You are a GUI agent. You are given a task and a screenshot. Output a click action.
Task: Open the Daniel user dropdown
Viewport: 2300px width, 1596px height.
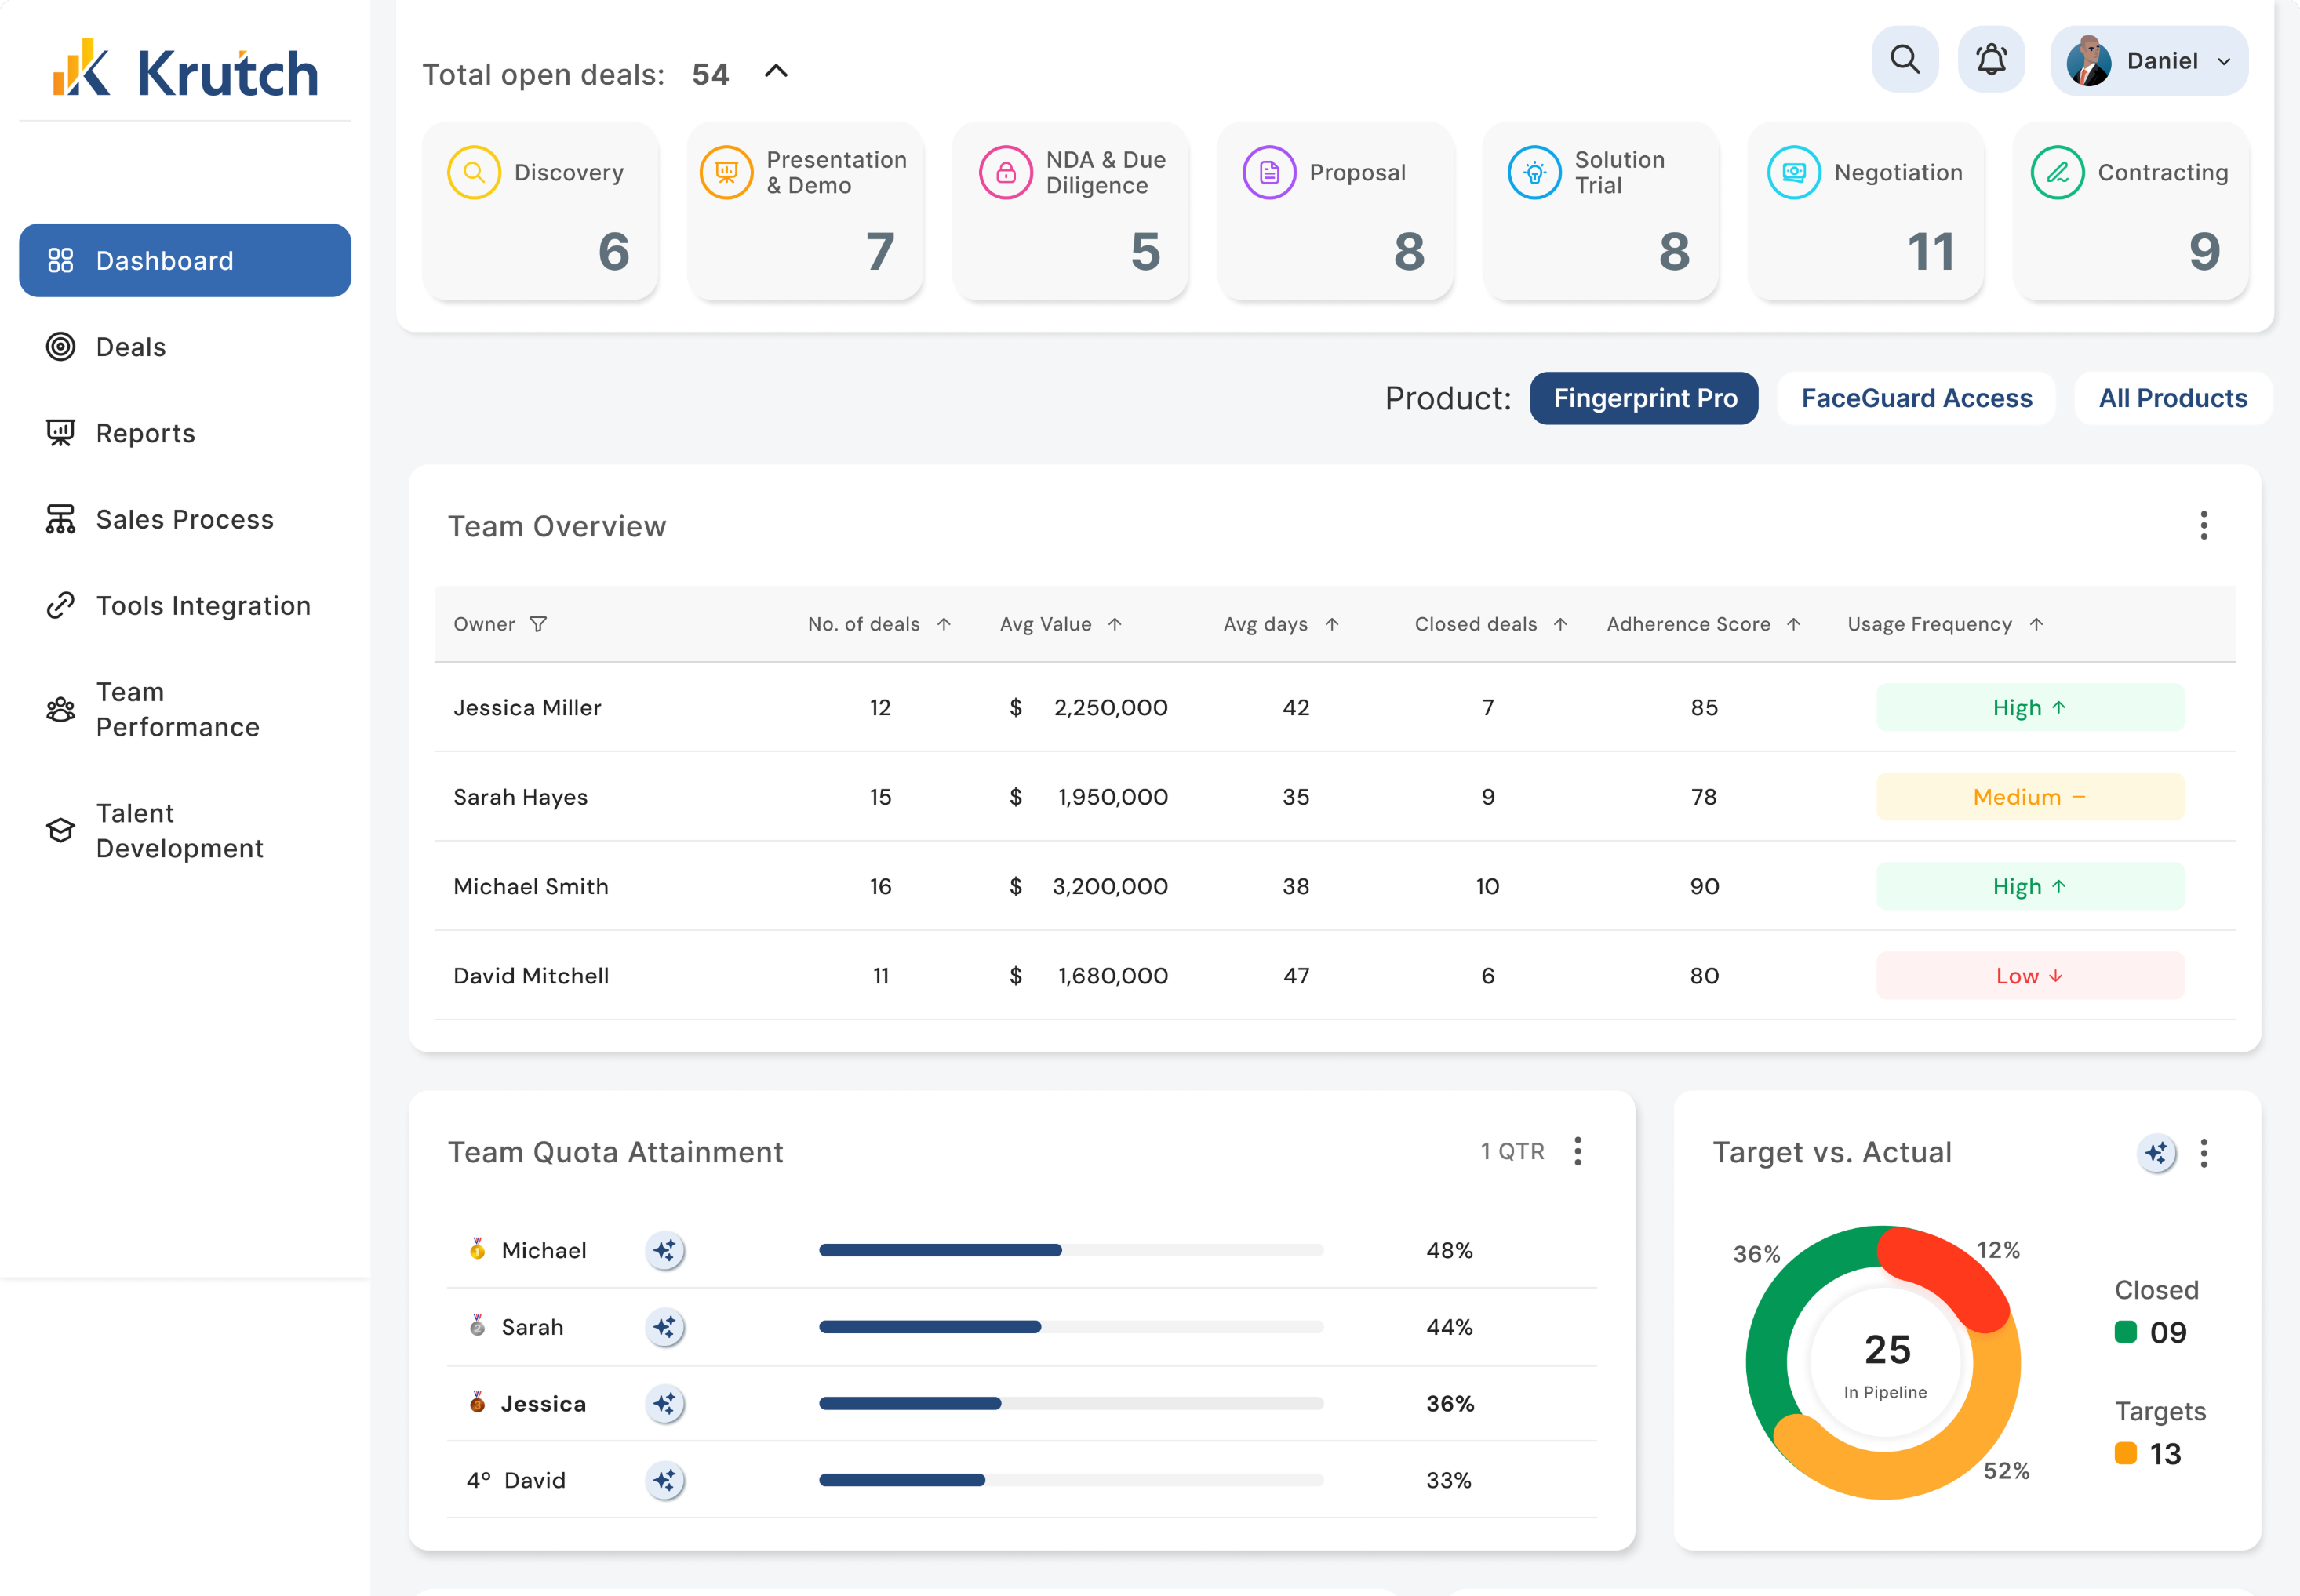click(2149, 61)
